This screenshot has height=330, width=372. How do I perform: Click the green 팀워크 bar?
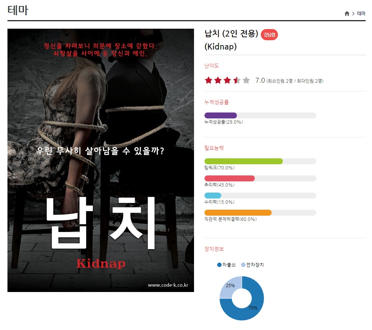point(244,161)
